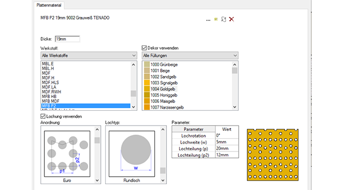Click the Wert column header
Screen dimensions: 338x190
(227, 129)
